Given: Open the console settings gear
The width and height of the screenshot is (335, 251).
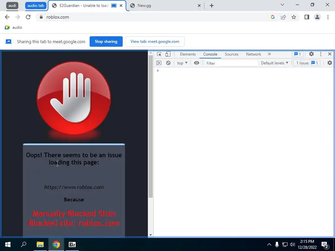Looking at the screenshot, I should tap(330, 63).
